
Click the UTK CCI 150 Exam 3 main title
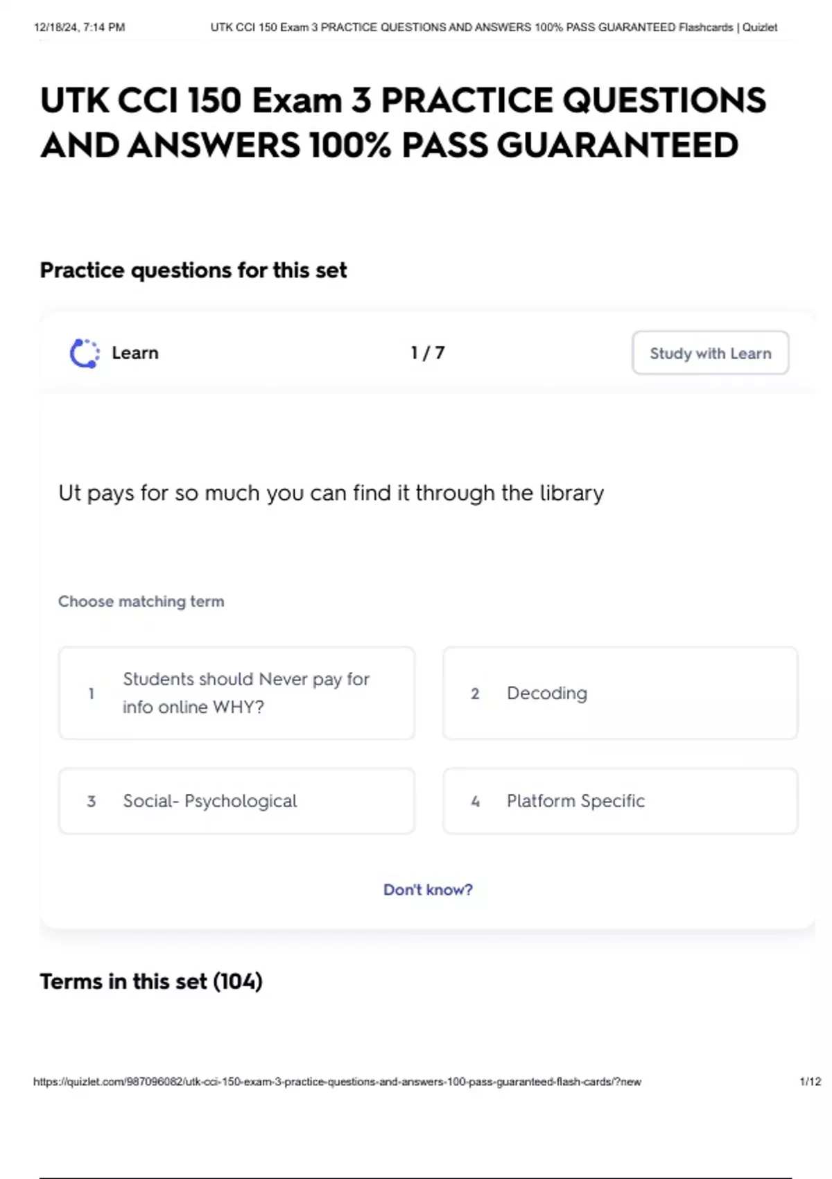403,123
